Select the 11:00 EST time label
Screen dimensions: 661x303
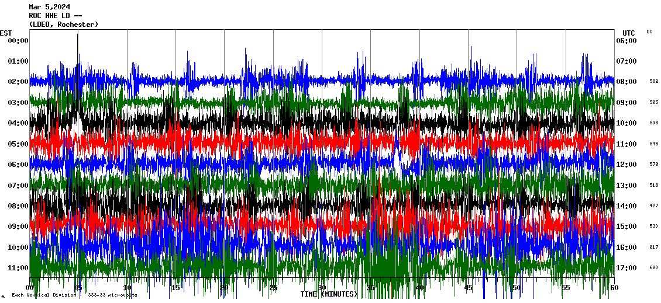point(18,268)
